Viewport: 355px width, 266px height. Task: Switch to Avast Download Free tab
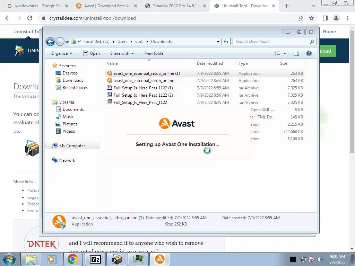point(106,6)
